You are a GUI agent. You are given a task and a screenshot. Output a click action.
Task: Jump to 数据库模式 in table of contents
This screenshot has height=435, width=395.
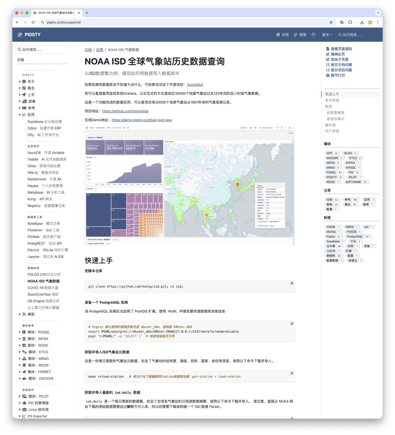(336, 119)
